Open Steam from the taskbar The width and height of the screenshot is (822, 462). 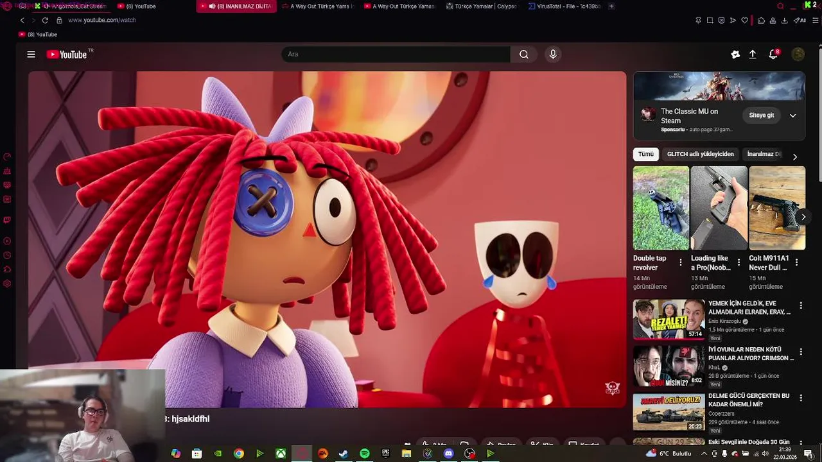(x=344, y=454)
